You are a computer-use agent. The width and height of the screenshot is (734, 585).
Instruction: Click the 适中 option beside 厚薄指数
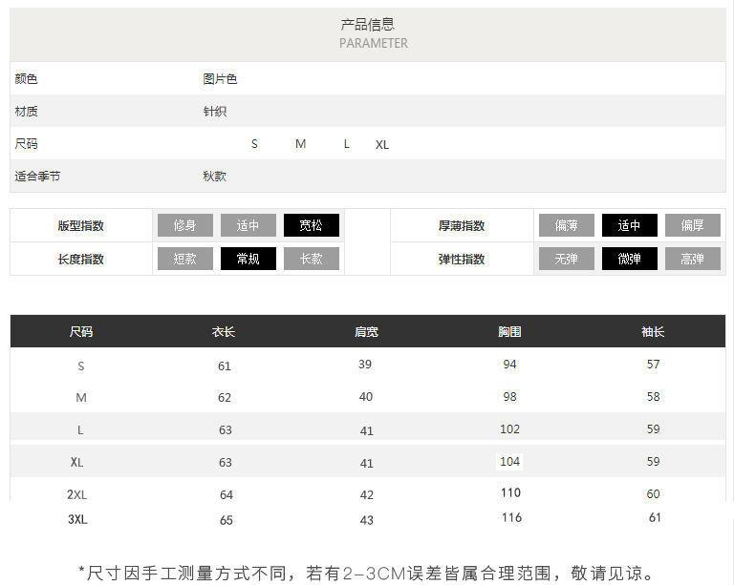629,226
